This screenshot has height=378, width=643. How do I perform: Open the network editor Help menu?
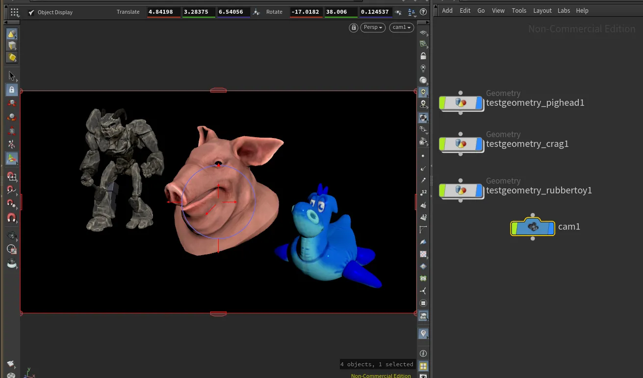[x=582, y=10]
